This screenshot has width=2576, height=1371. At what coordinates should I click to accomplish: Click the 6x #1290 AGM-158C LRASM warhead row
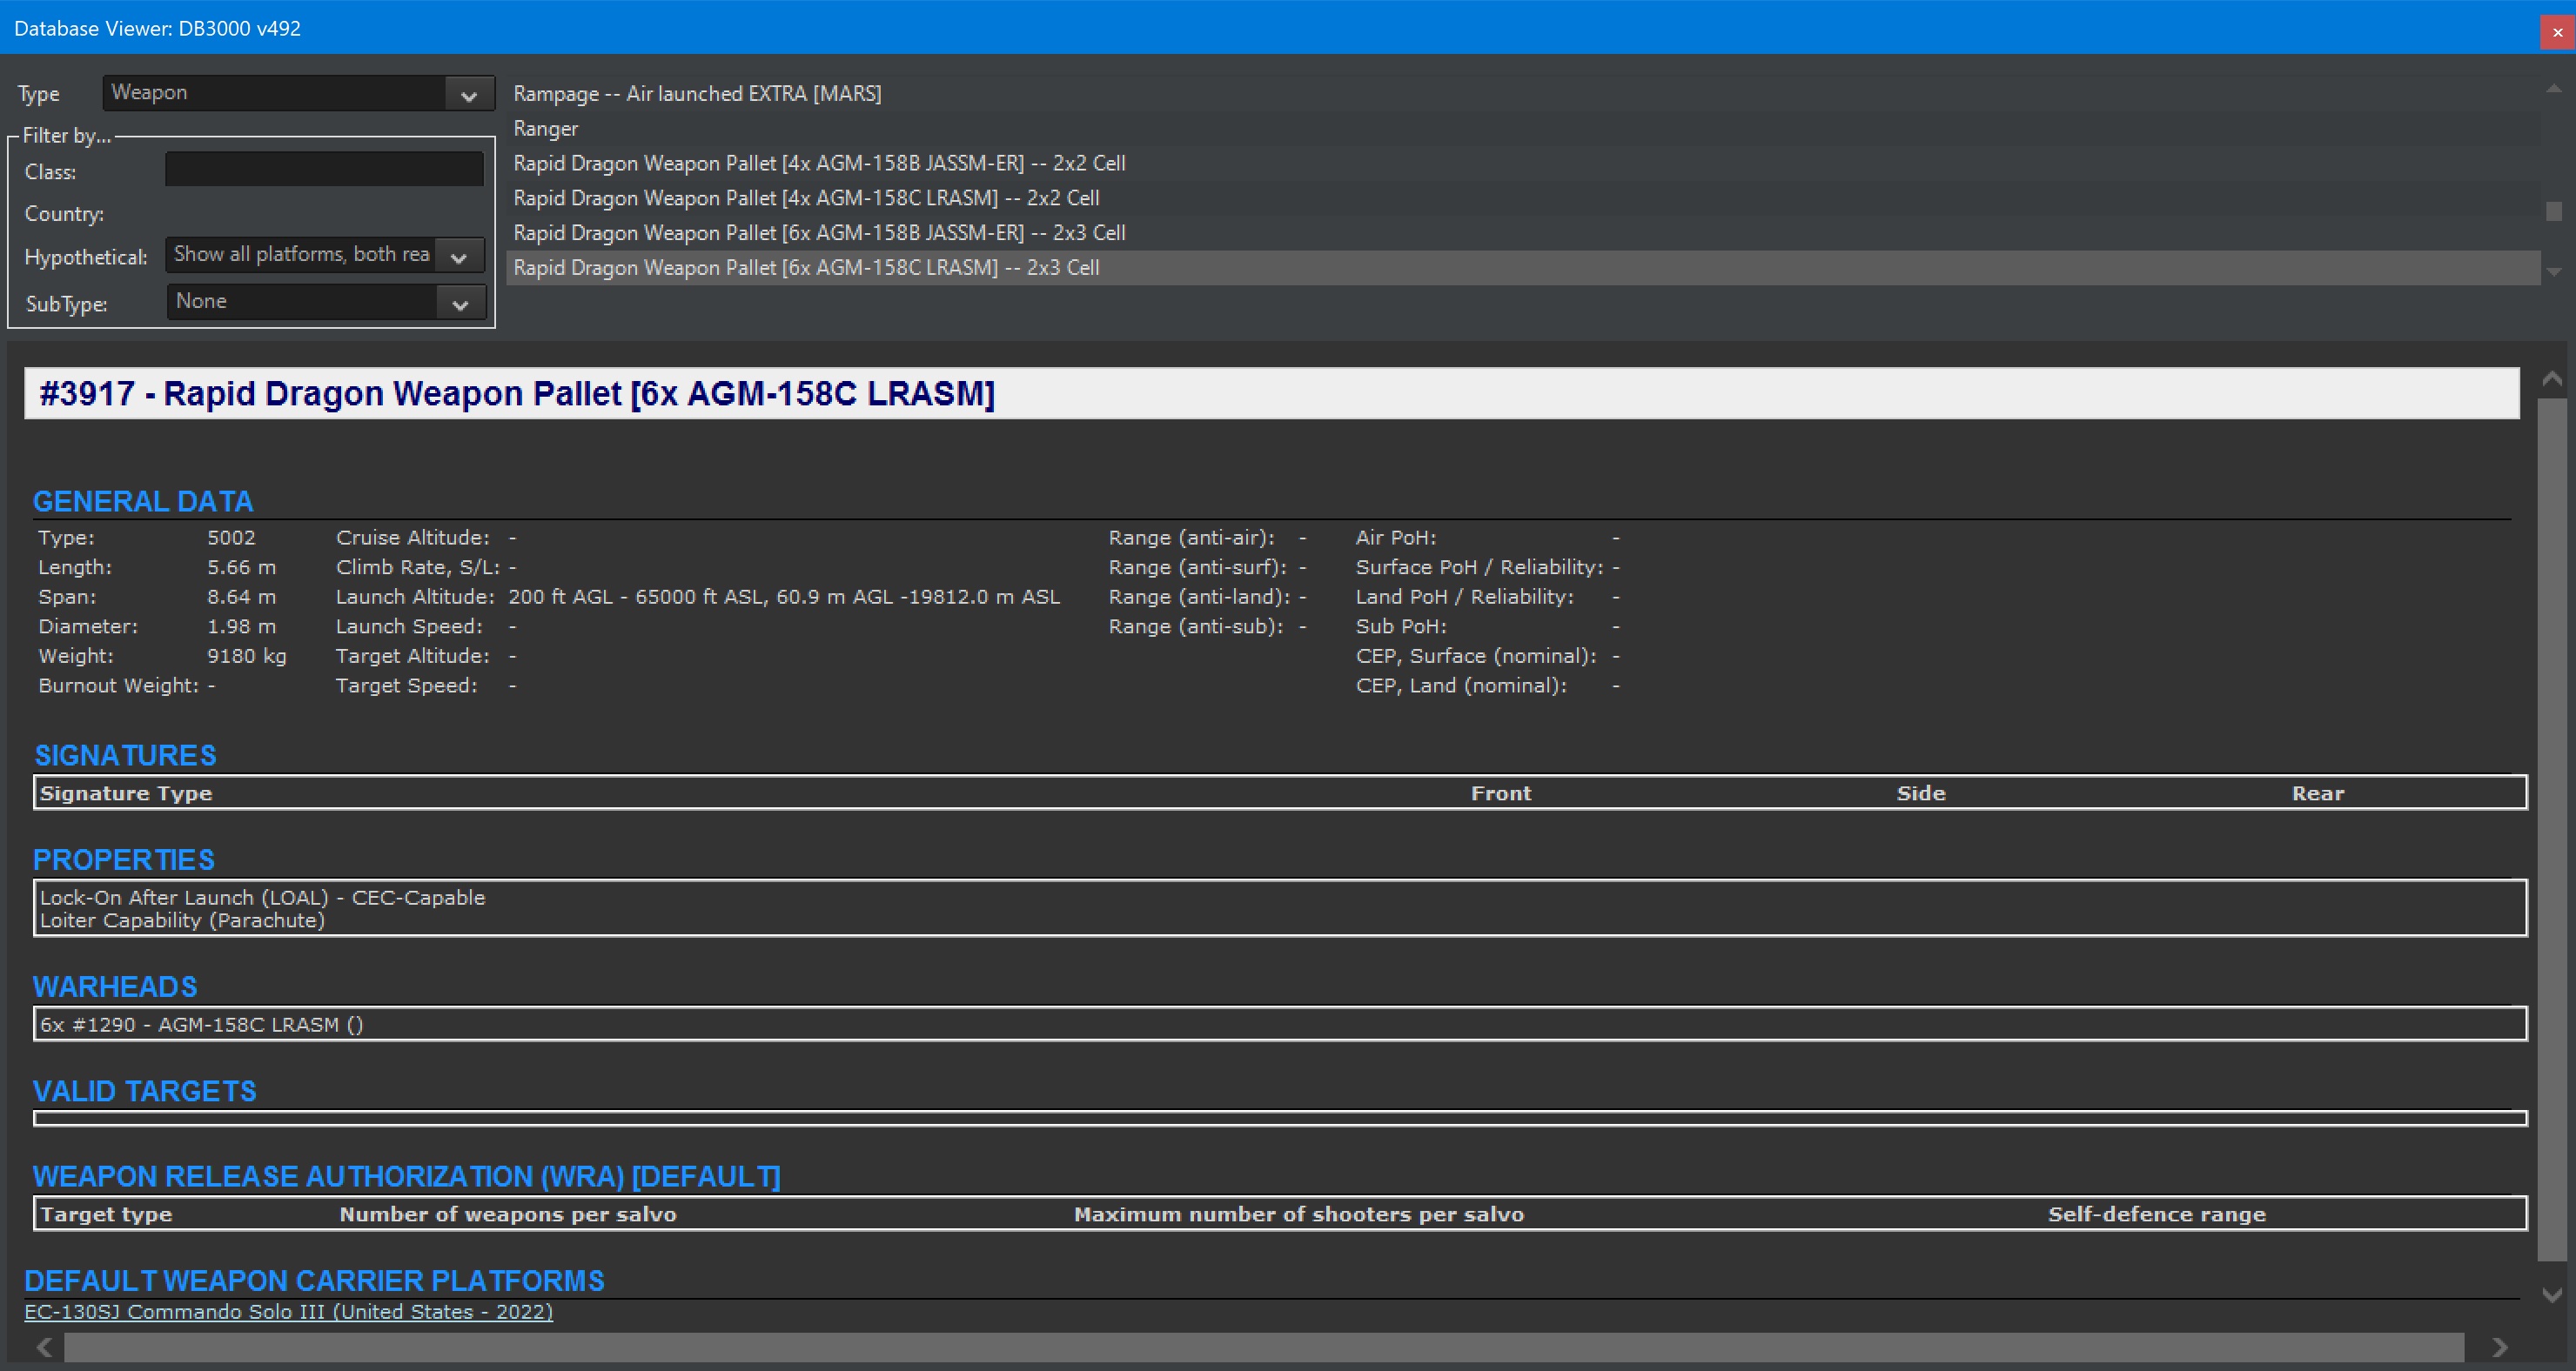pyautogui.click(x=1280, y=1024)
